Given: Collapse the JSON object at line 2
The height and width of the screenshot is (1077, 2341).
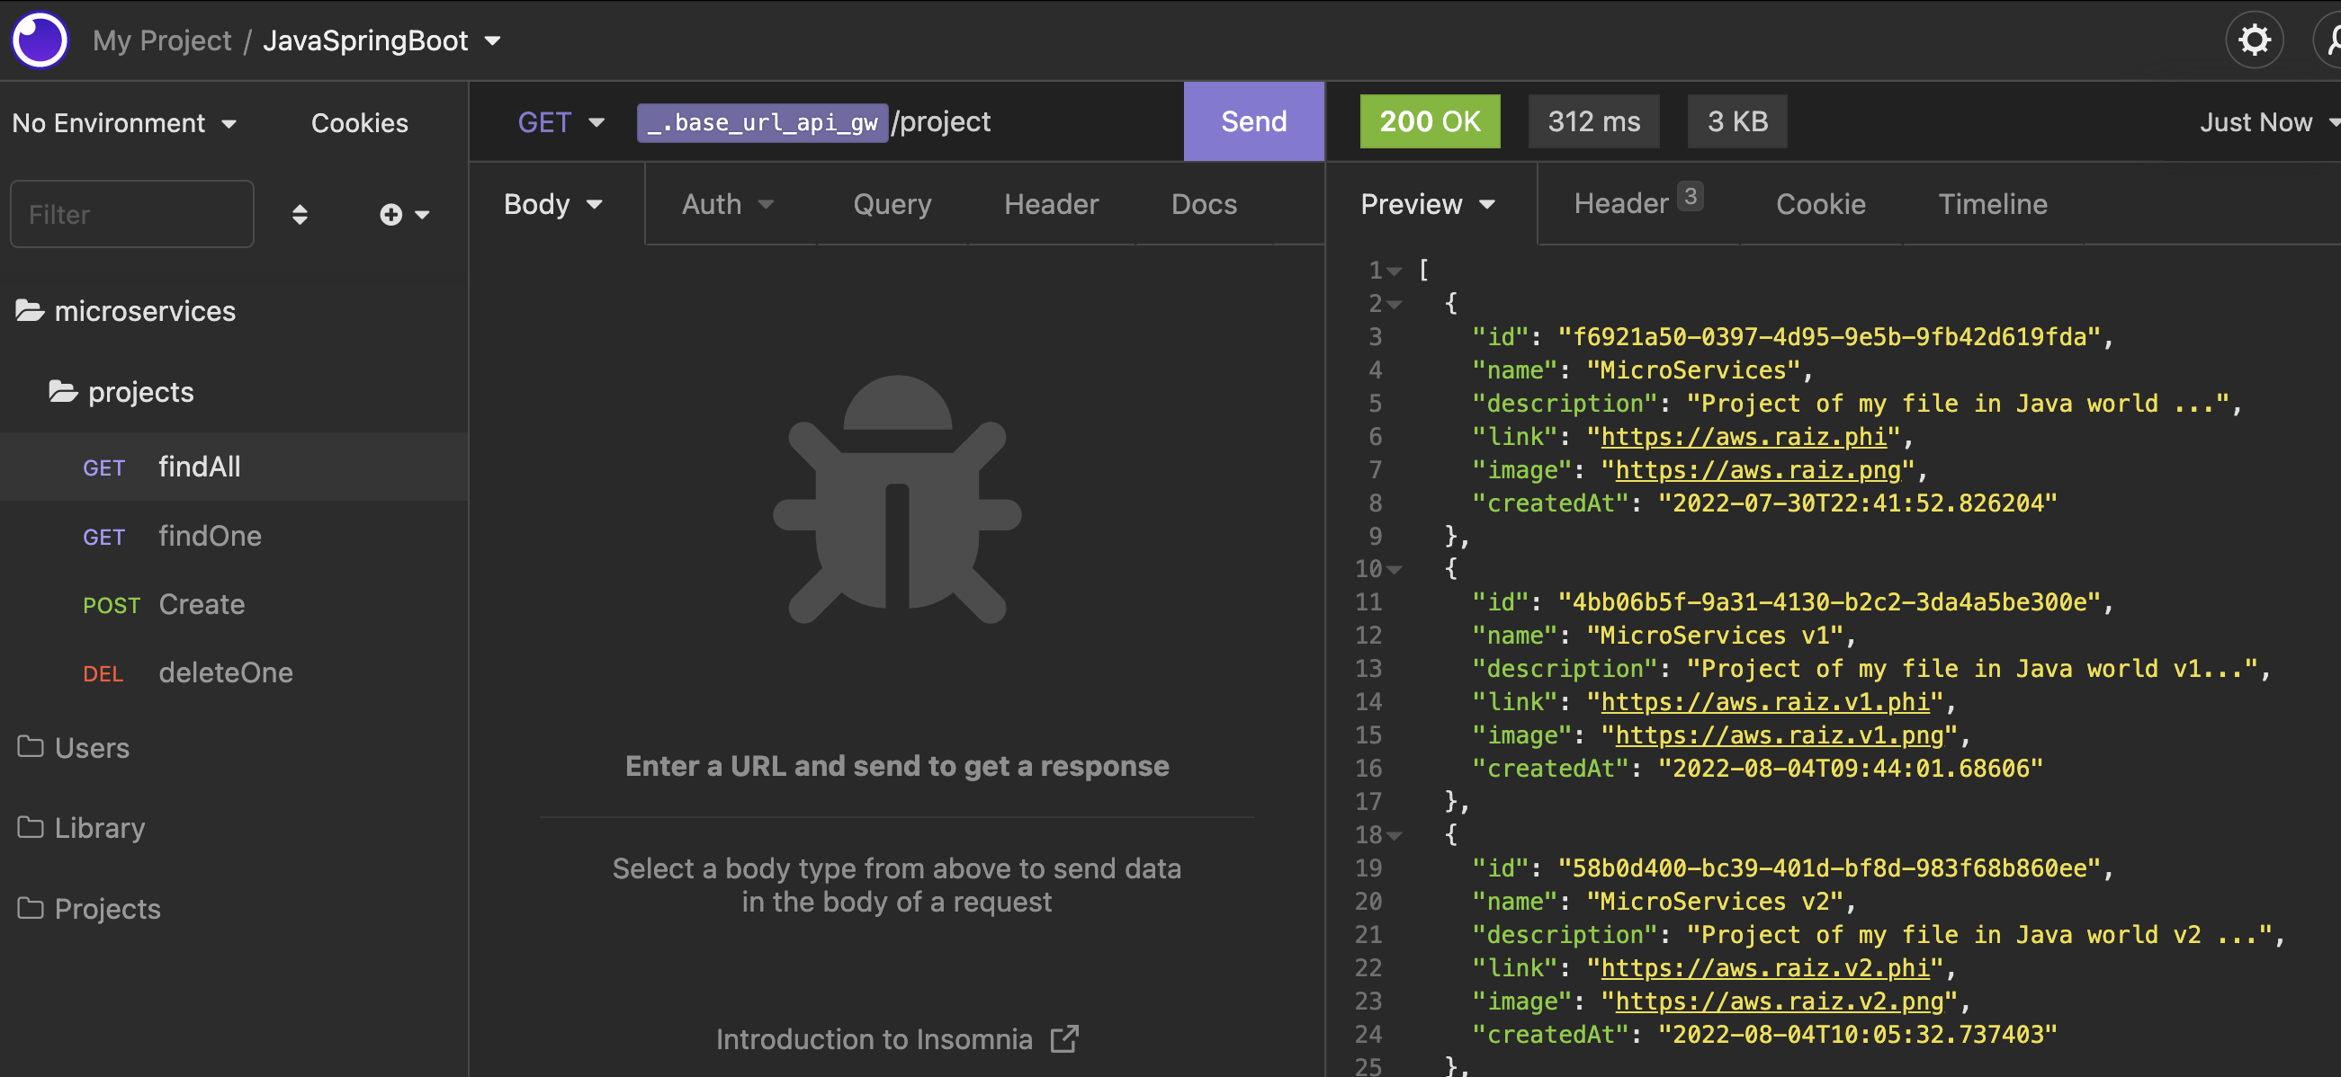Looking at the screenshot, I should point(1394,304).
